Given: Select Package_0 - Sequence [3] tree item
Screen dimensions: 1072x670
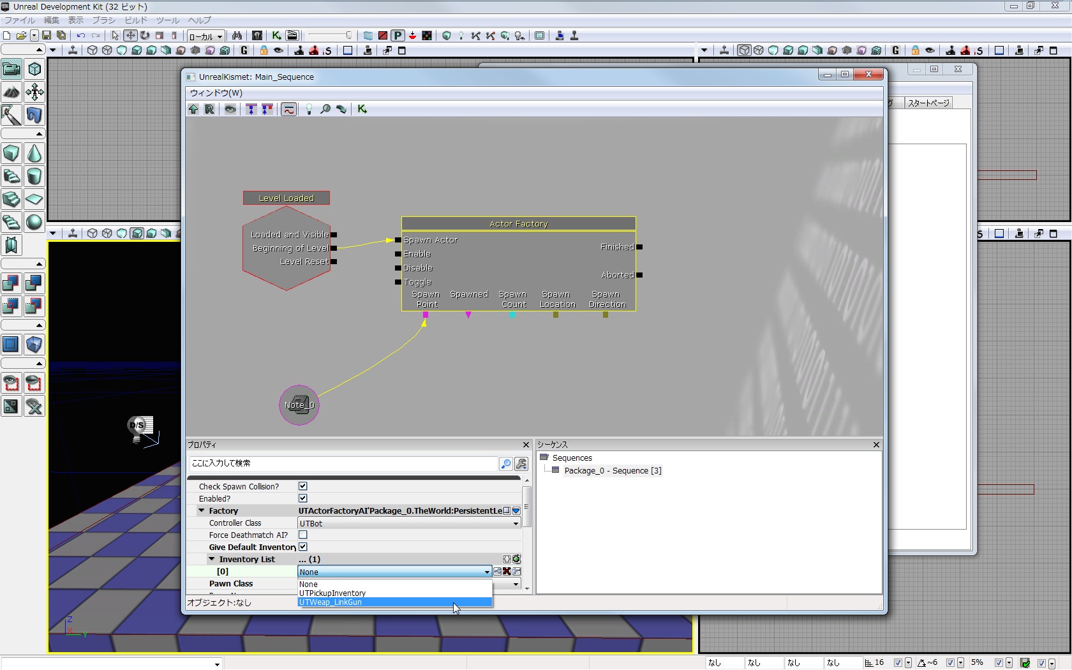Looking at the screenshot, I should pyautogui.click(x=613, y=471).
